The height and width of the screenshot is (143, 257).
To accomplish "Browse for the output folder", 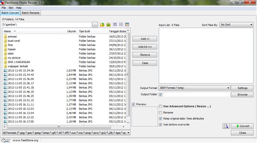I will [x=242, y=94].
